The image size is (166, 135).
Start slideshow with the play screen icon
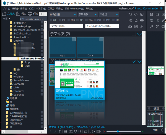(142, 14)
